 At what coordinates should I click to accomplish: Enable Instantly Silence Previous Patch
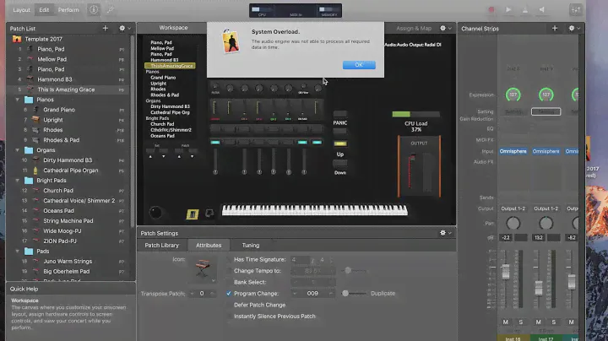pyautogui.click(x=229, y=316)
